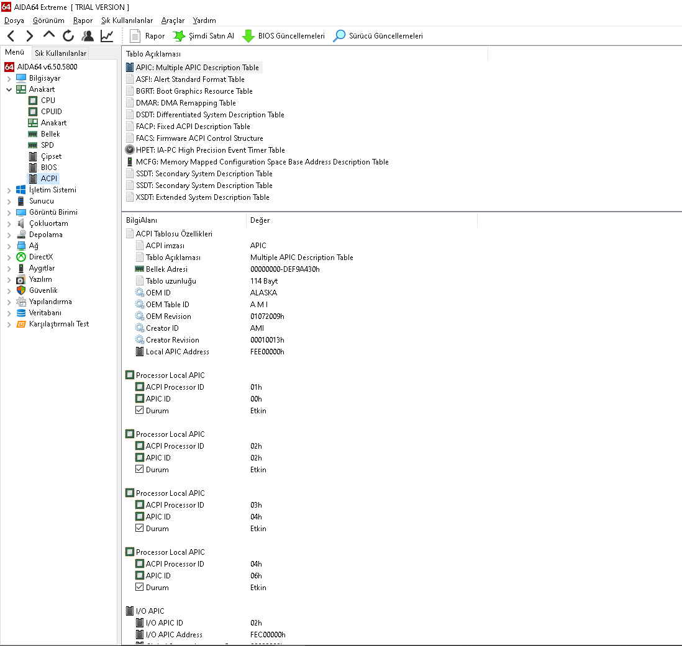Viewport: 682px width, 646px height.
Task: Open the Dosya menu
Action: tap(14, 20)
